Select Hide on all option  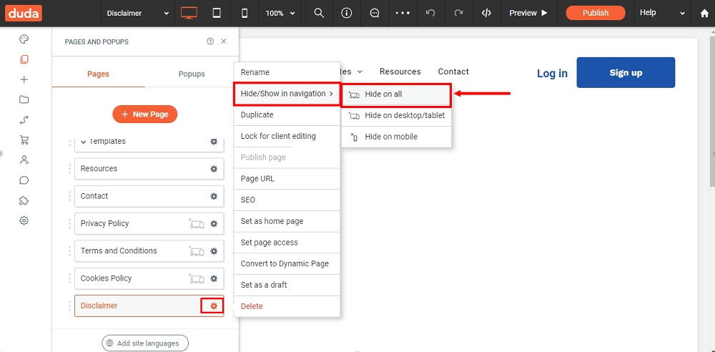pos(396,94)
